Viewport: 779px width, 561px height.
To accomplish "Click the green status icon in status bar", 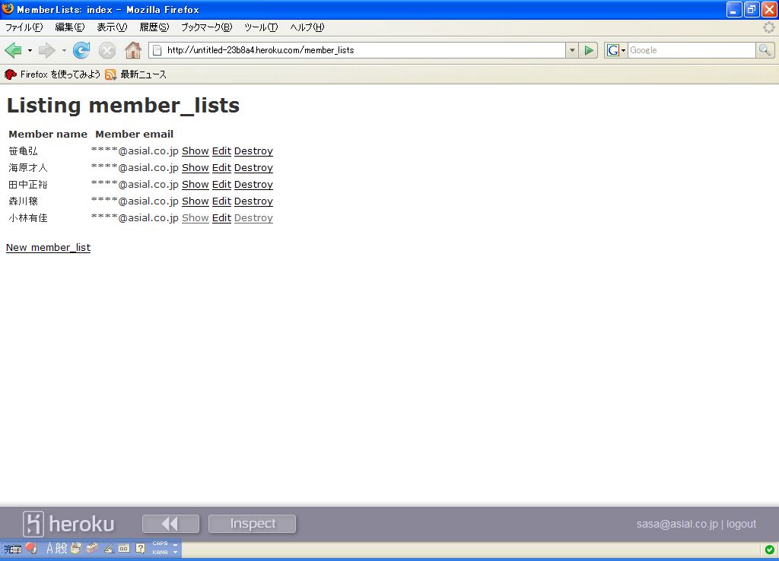I will click(x=769, y=550).
